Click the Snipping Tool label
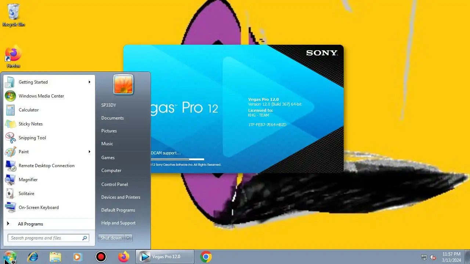Screen dimensions: 470x264 [32, 138]
